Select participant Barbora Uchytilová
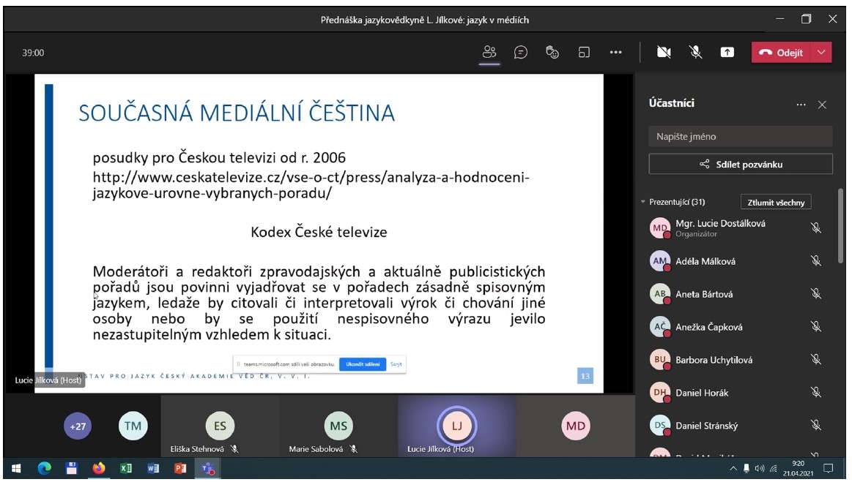 point(738,359)
